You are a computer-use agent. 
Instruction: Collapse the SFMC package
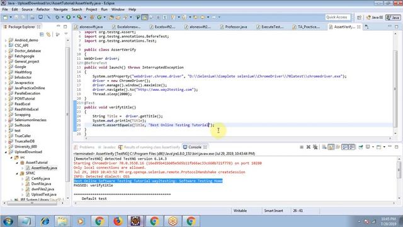point(17,173)
